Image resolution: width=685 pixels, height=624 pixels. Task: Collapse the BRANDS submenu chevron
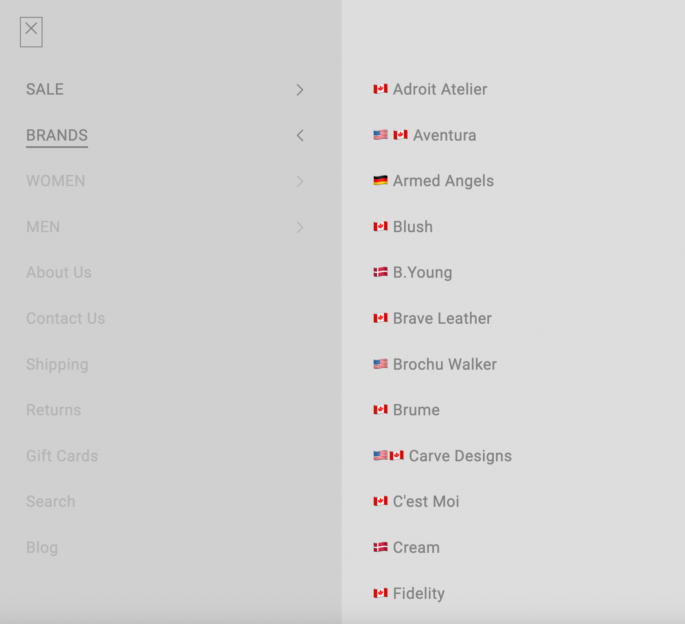coord(300,136)
